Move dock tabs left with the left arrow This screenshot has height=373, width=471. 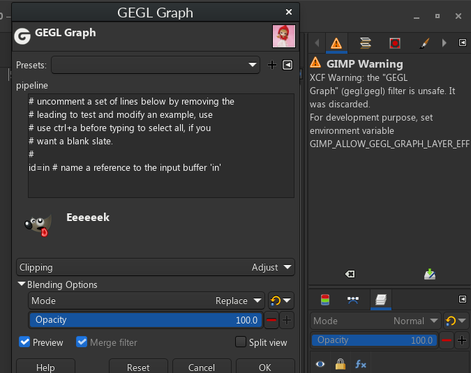(x=317, y=43)
